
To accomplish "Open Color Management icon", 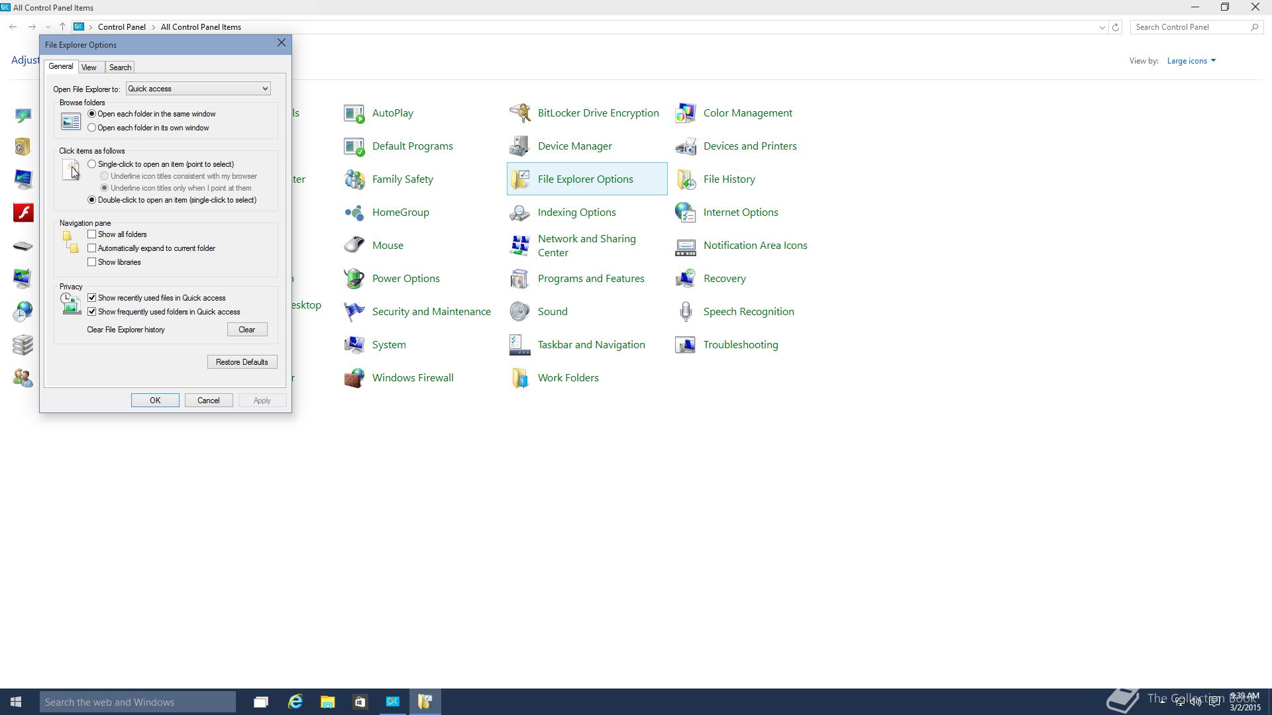I will (686, 113).
